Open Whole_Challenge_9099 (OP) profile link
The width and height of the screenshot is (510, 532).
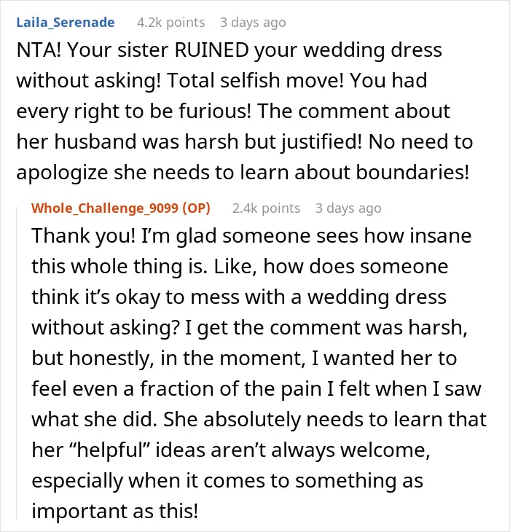[121, 208]
